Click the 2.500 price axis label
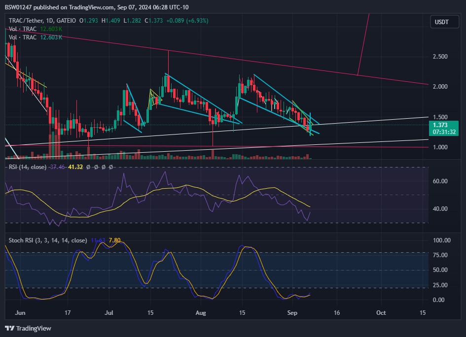The width and height of the screenshot is (466, 337). click(440, 57)
